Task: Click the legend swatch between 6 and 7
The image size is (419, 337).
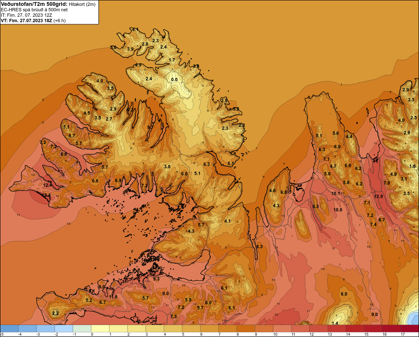Action: [209, 328]
